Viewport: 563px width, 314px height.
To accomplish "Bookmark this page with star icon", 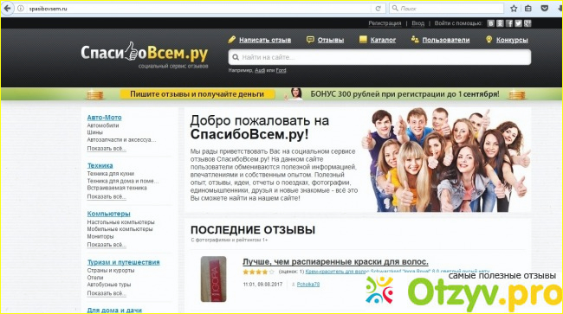I will pyautogui.click(x=514, y=9).
